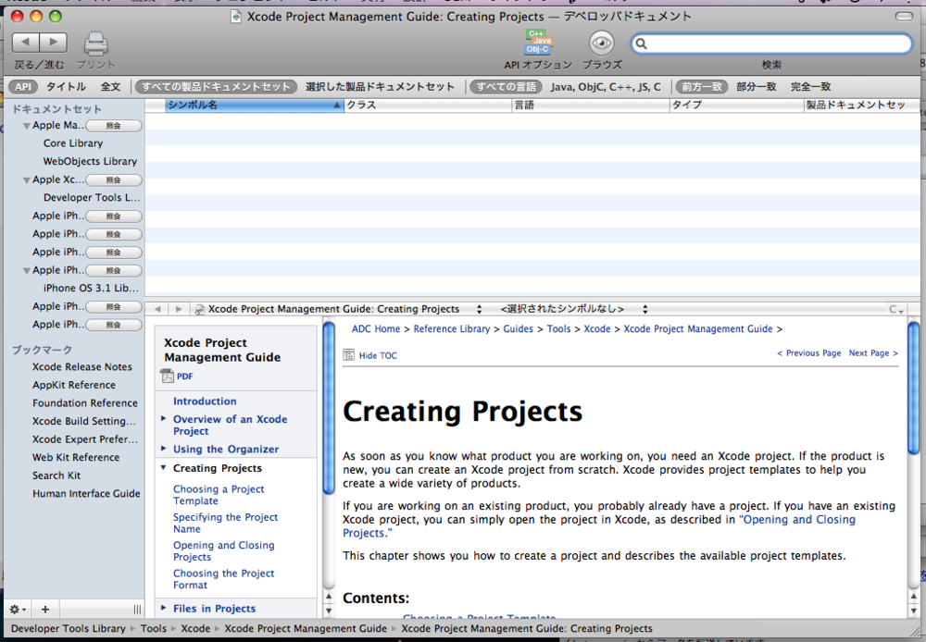Open Choosing a Project Template TOC link

coord(219,495)
